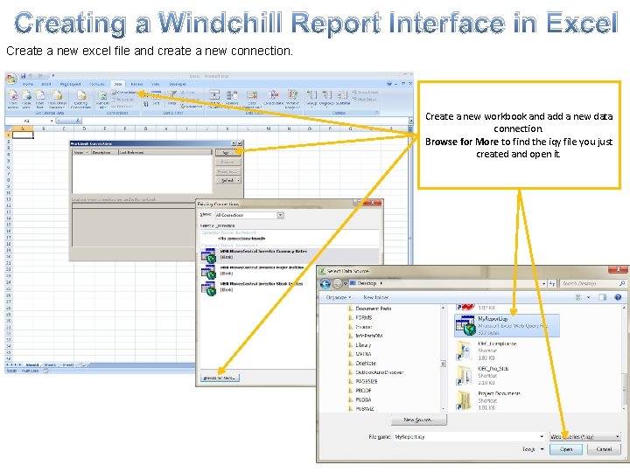The width and height of the screenshot is (630, 472).
Task: Select PROOF folder in tree
Action: [x=360, y=391]
